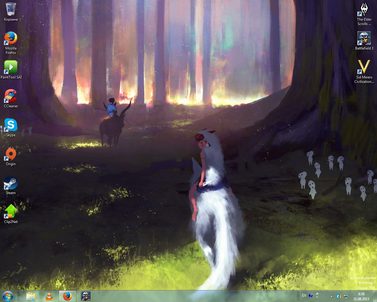Select The Elder Scrolls desktop shortcut
This screenshot has height=302, width=377.
point(364,14)
